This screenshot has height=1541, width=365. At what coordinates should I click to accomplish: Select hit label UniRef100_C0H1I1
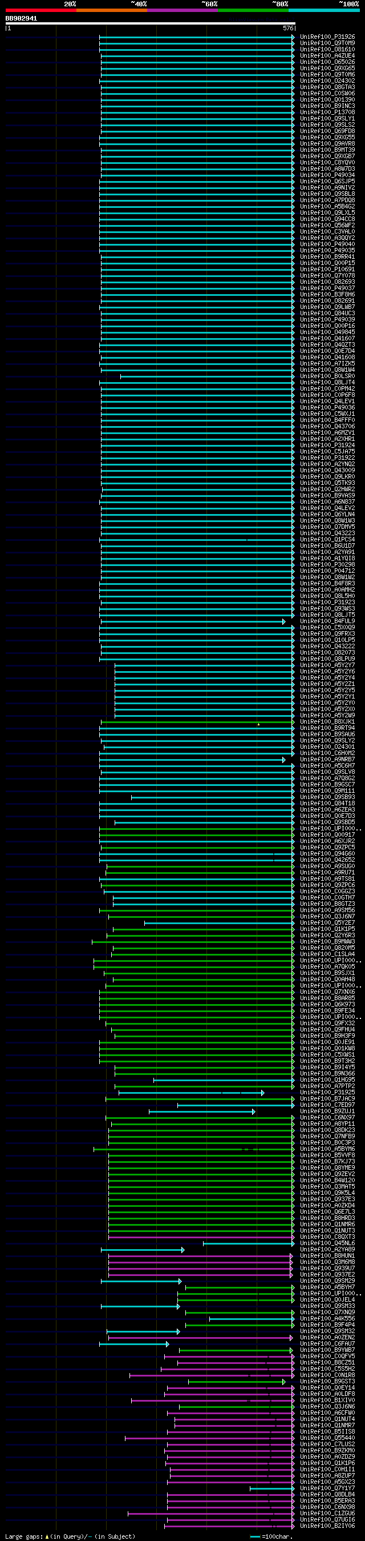(x=327, y=1468)
